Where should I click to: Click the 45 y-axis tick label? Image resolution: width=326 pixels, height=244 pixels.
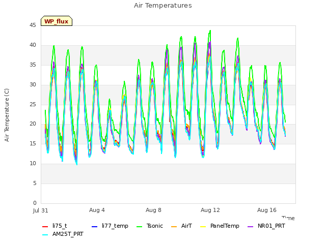33,25
